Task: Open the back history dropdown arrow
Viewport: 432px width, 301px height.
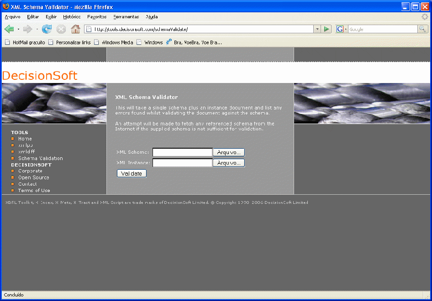Action: click(x=18, y=29)
